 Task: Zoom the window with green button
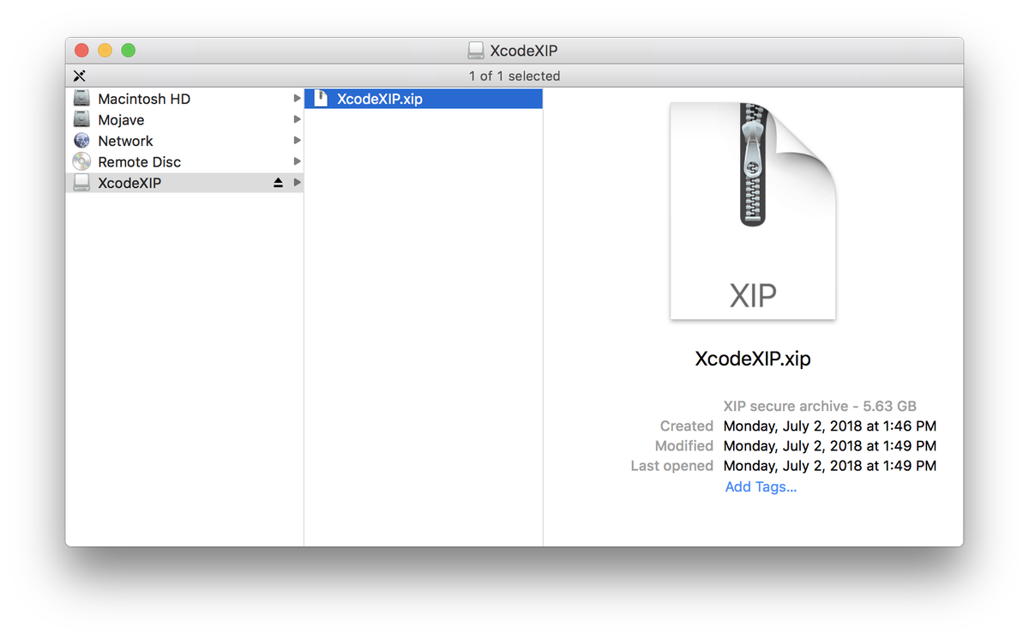[x=128, y=51]
